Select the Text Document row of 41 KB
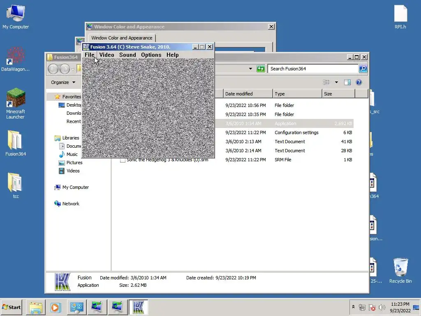The height and width of the screenshot is (316, 421). [x=284, y=142]
